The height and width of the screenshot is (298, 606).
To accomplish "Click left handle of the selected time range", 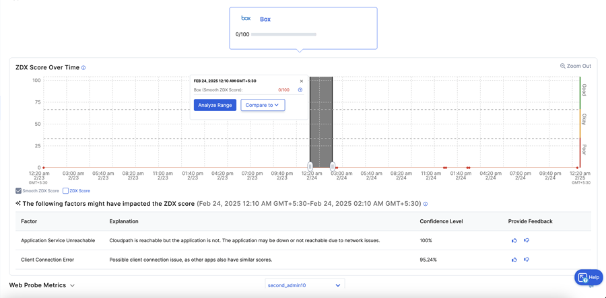I will [x=310, y=166].
